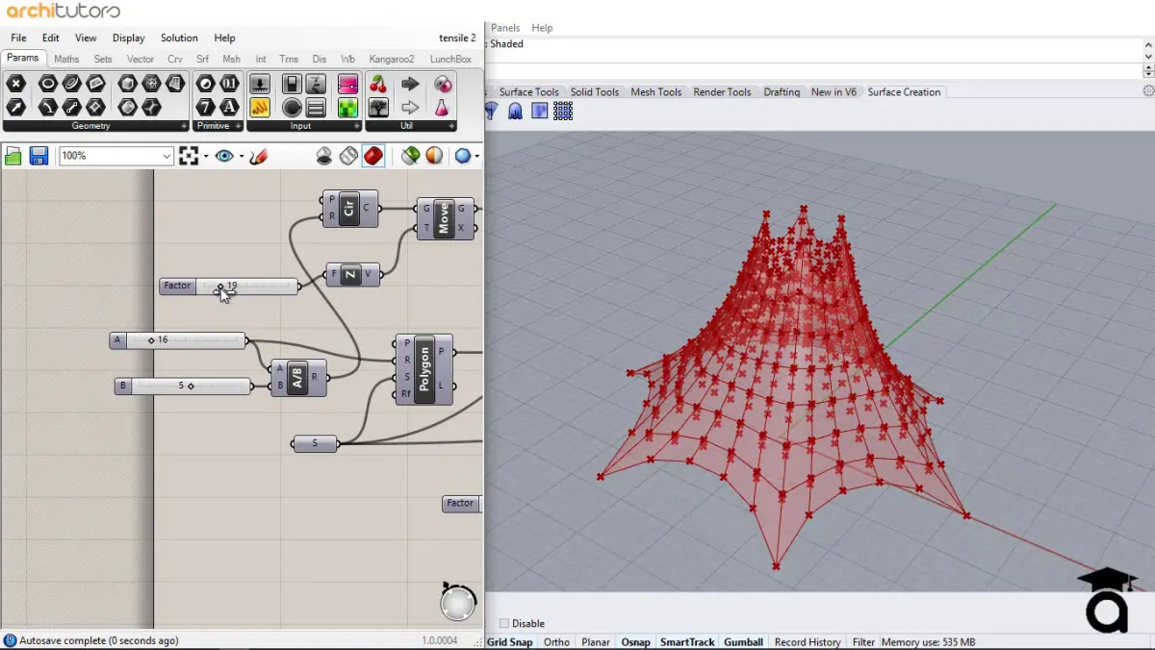Select the green Image Sampler icon

347,107
